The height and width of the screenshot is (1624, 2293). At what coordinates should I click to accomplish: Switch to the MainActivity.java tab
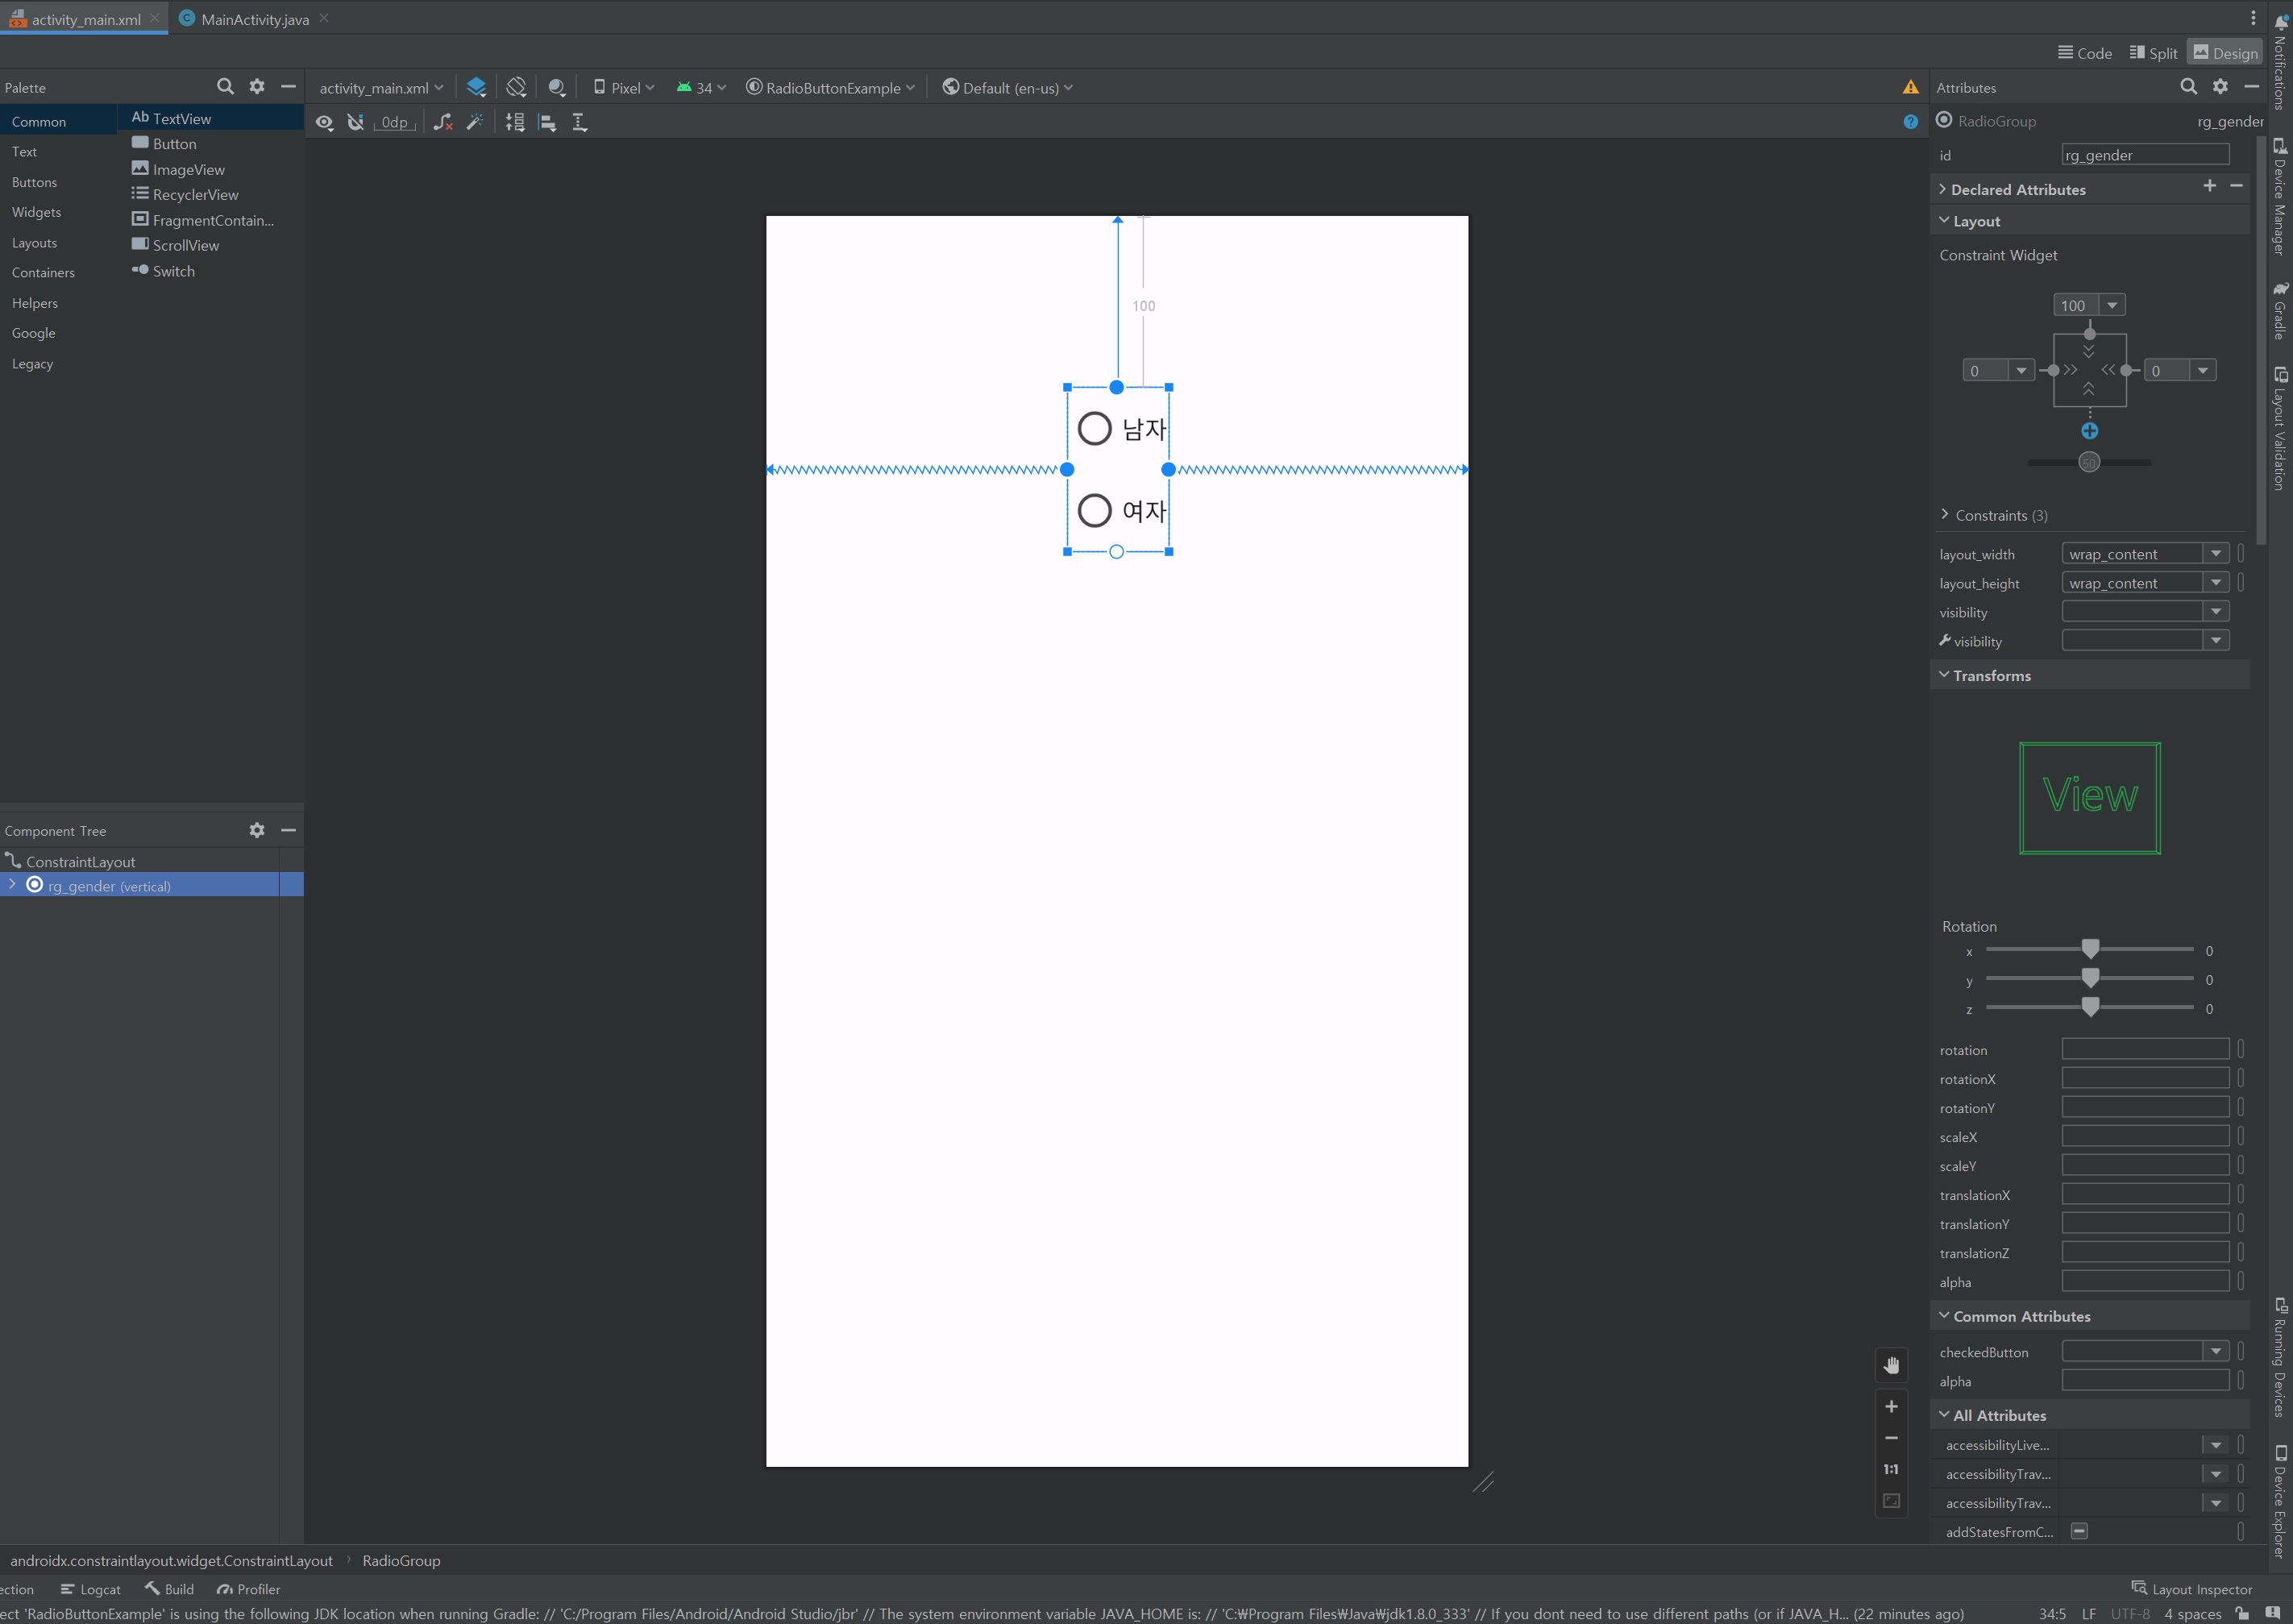point(254,19)
